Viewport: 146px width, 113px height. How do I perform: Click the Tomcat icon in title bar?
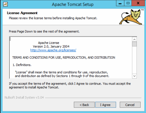(5, 4)
